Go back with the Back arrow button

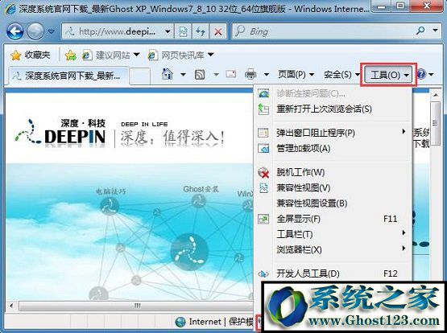coord(14,31)
